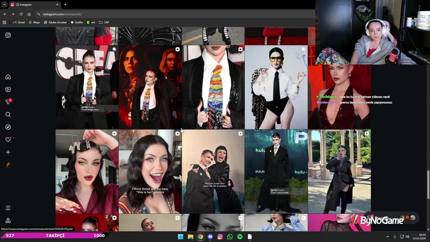Viewport: 430px width, 242px height.
Task: Open Instagram app from taskbar
Action: [x=220, y=237]
